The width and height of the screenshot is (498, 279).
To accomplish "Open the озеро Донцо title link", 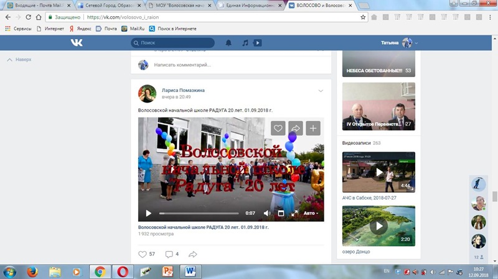I will point(356,252).
